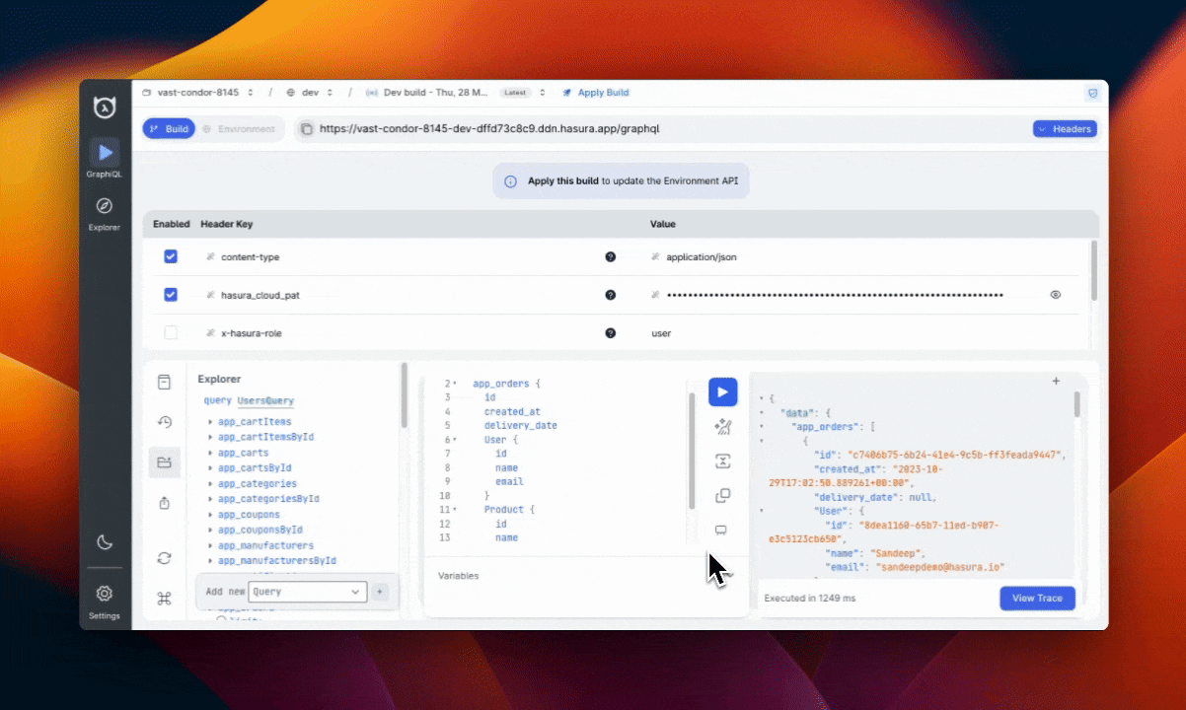Edit the x-hasura-role value "user"

tap(661, 333)
